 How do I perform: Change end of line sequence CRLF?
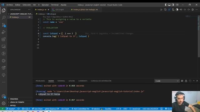click(x=125, y=109)
